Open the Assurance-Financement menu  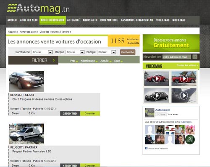point(137,20)
